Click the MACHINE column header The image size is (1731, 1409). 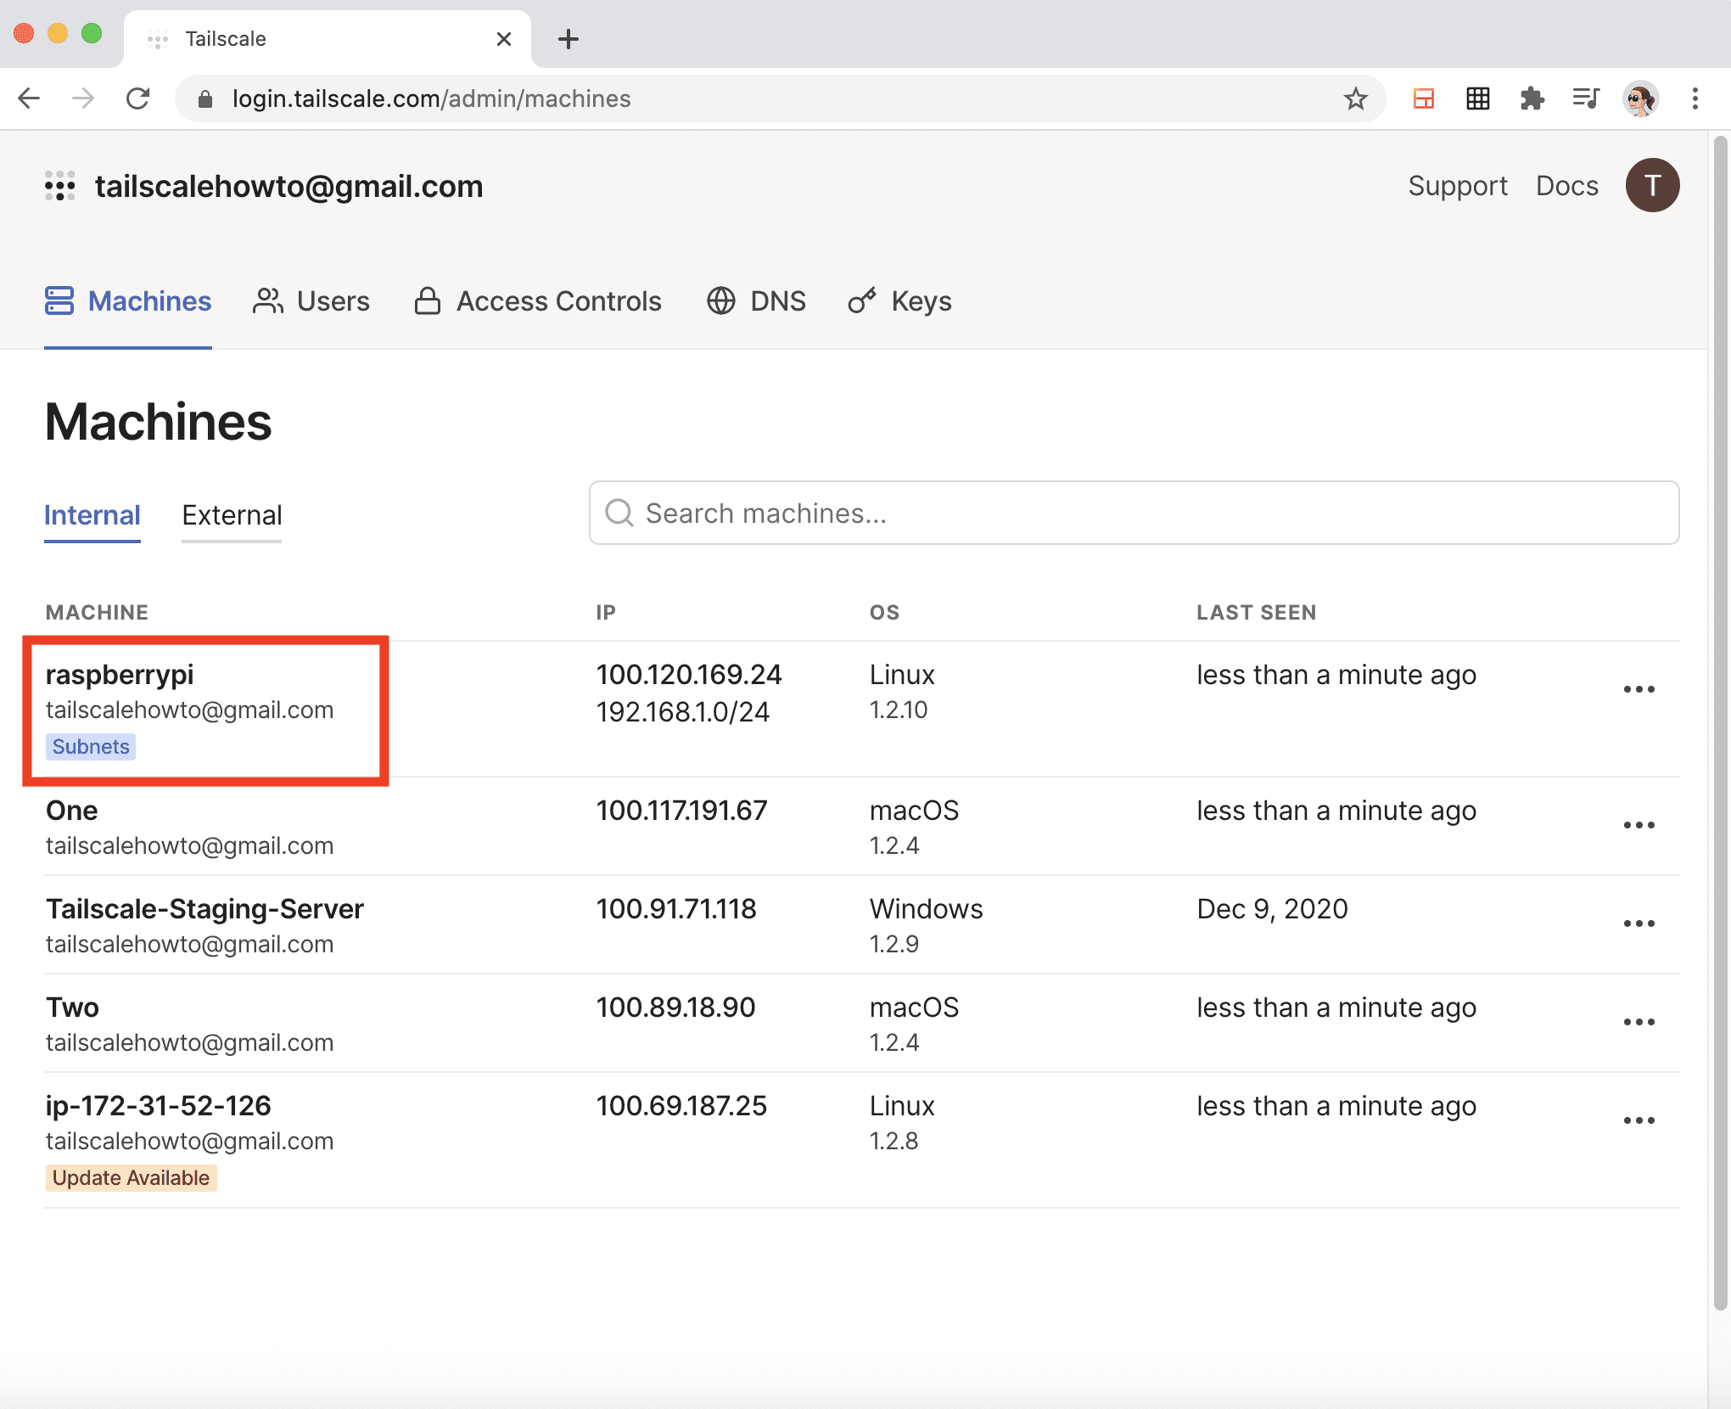coord(97,612)
